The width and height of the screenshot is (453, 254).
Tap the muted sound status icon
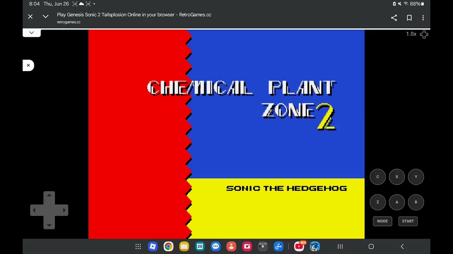400,4
